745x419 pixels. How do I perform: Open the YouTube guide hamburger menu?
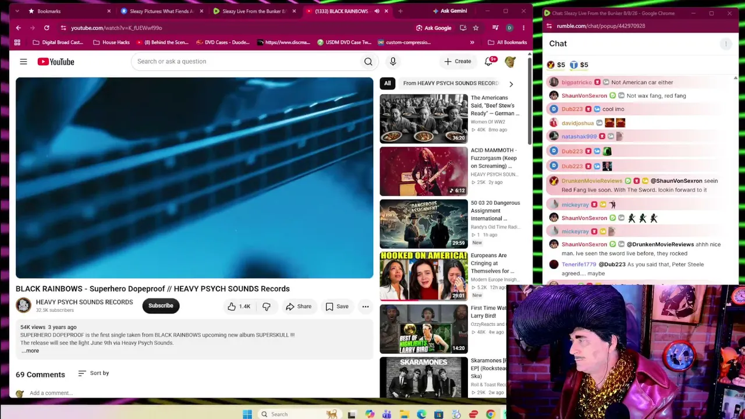(23, 61)
